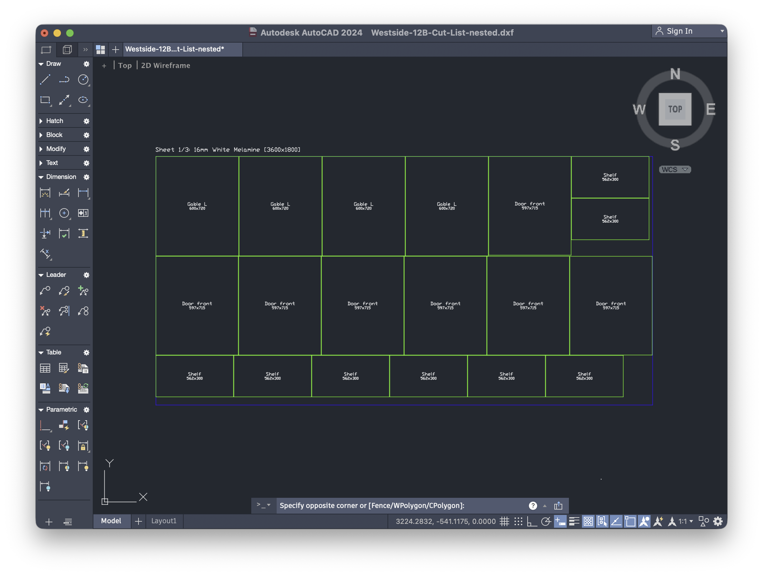
Task: Select the Circle tool
Action: [83, 80]
